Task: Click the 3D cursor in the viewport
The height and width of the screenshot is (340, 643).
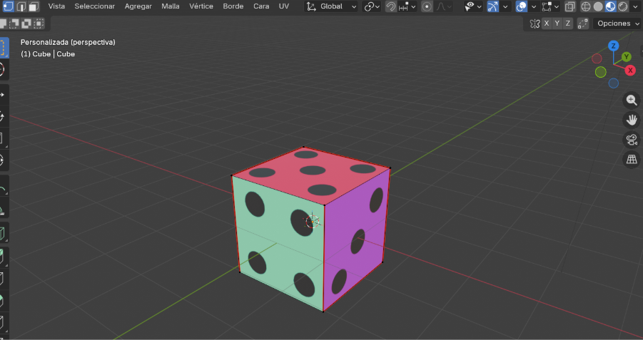Action: [312, 222]
